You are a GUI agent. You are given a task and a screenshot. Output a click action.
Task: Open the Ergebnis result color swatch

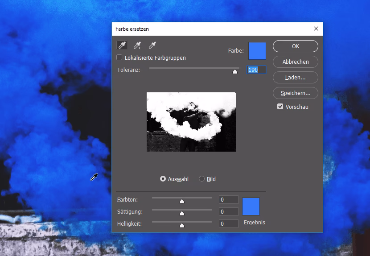tap(251, 206)
